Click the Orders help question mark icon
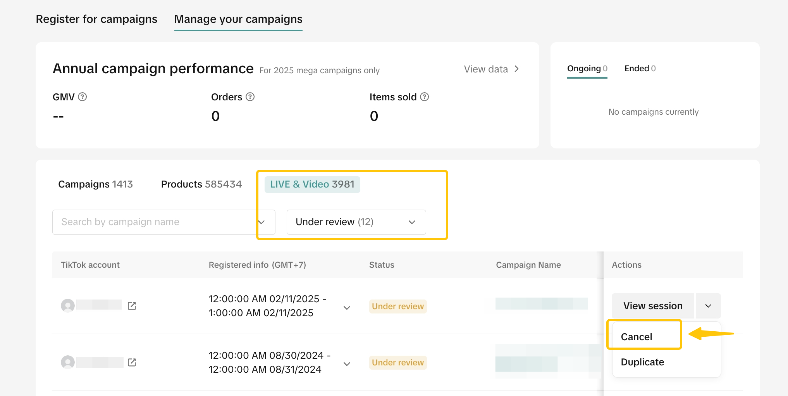The image size is (788, 396). (250, 97)
